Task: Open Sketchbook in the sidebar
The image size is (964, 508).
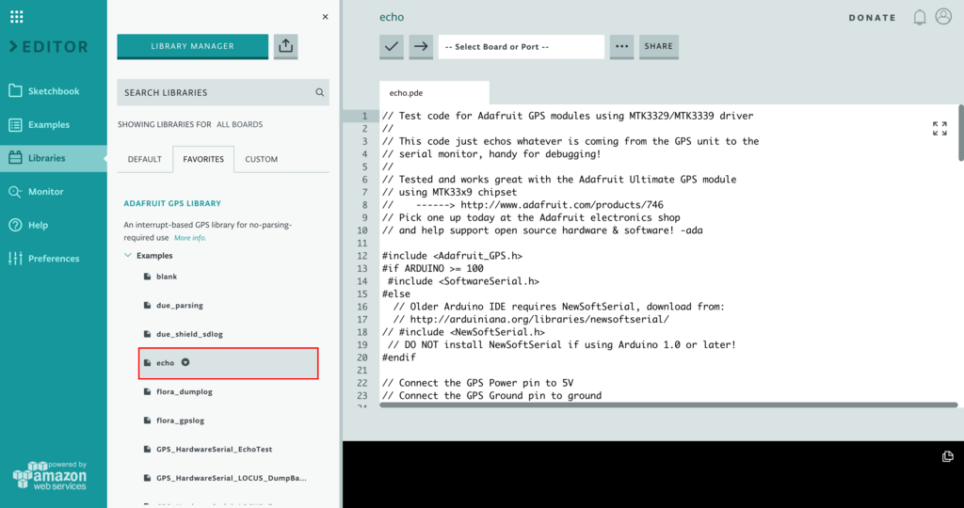Action: [x=53, y=91]
